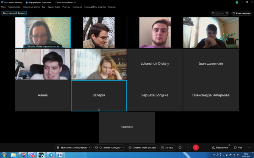
Task: Switch to Chrome in the taskbar
Action: [23, 155]
